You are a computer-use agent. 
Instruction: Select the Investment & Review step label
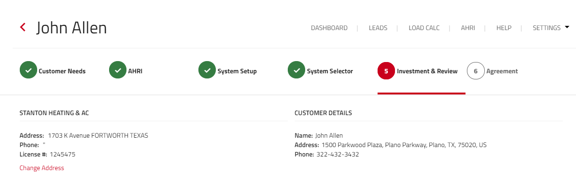427,71
